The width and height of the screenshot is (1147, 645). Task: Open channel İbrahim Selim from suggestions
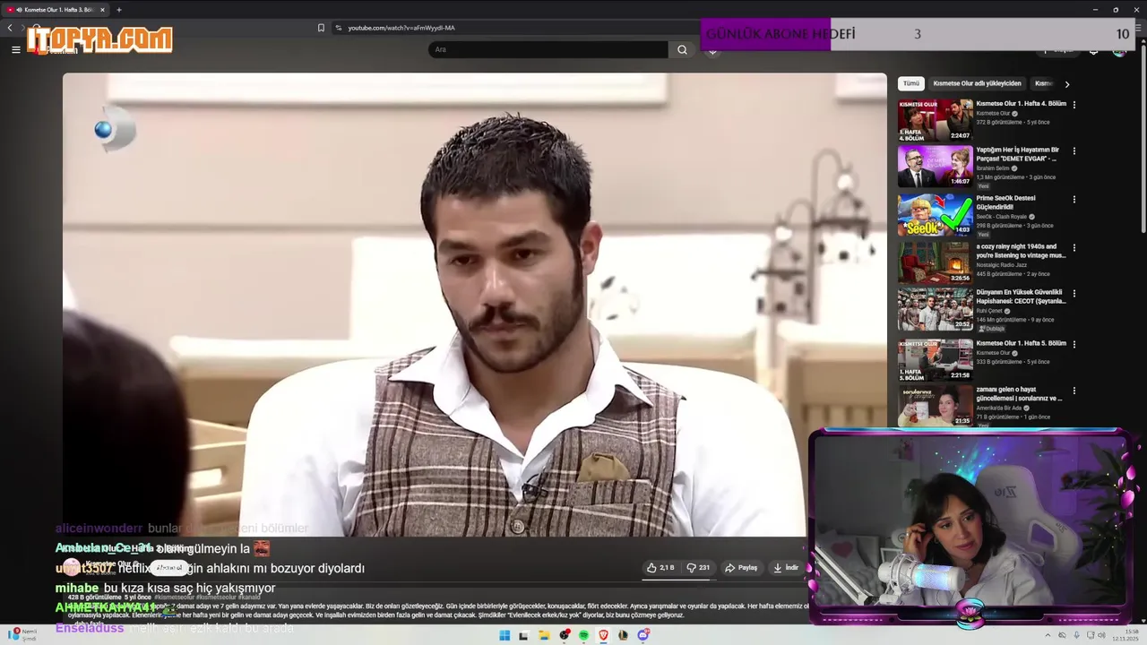(x=993, y=168)
